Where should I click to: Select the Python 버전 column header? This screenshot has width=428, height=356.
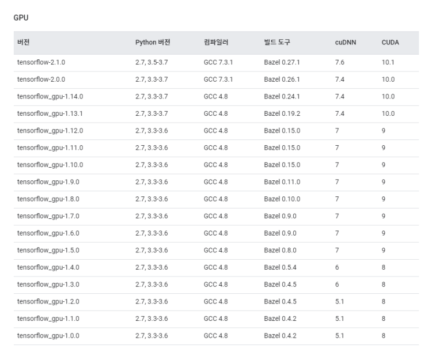point(153,43)
